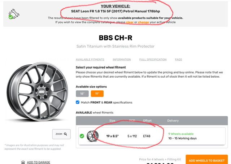The image size is (231, 164).
Task: Select the 19 x 8.5" ET48 fitment row
Action: coord(152,136)
